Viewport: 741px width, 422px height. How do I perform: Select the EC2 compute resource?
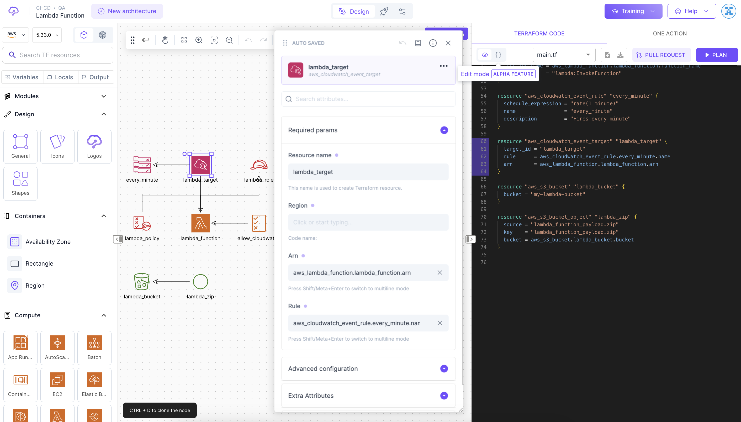57,385
